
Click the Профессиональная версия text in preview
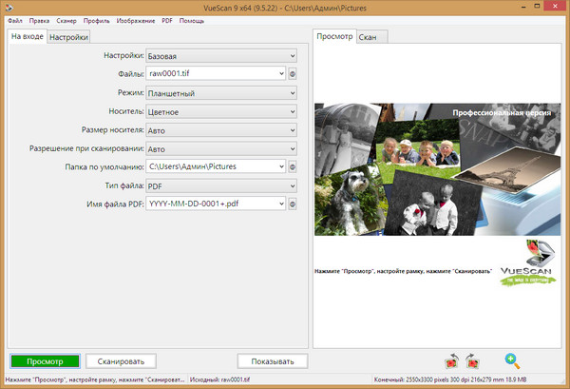[502, 113]
